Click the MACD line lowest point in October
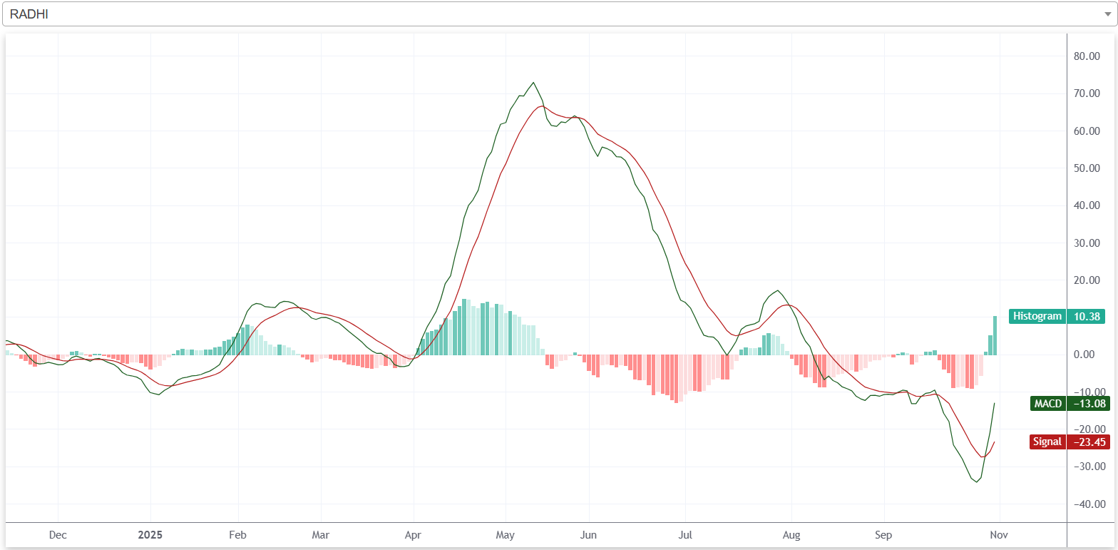The image size is (1118, 550). click(977, 482)
